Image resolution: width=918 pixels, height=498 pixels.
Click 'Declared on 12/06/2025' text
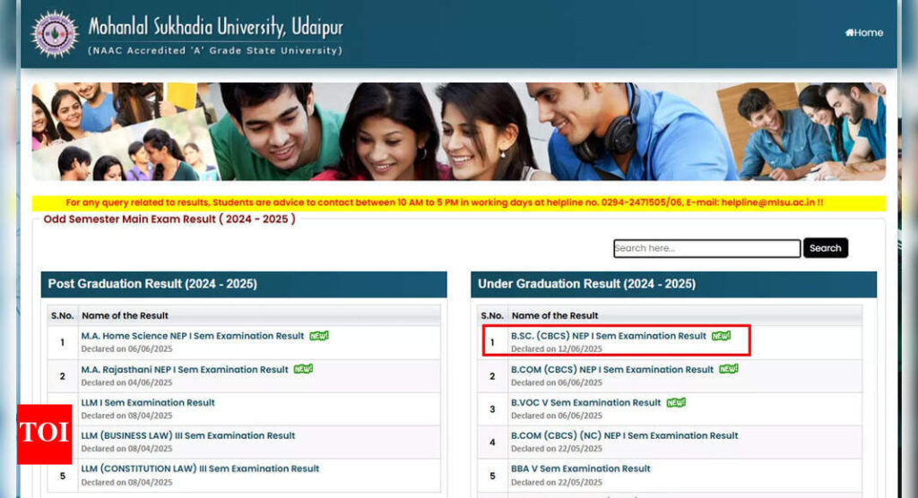(556, 348)
